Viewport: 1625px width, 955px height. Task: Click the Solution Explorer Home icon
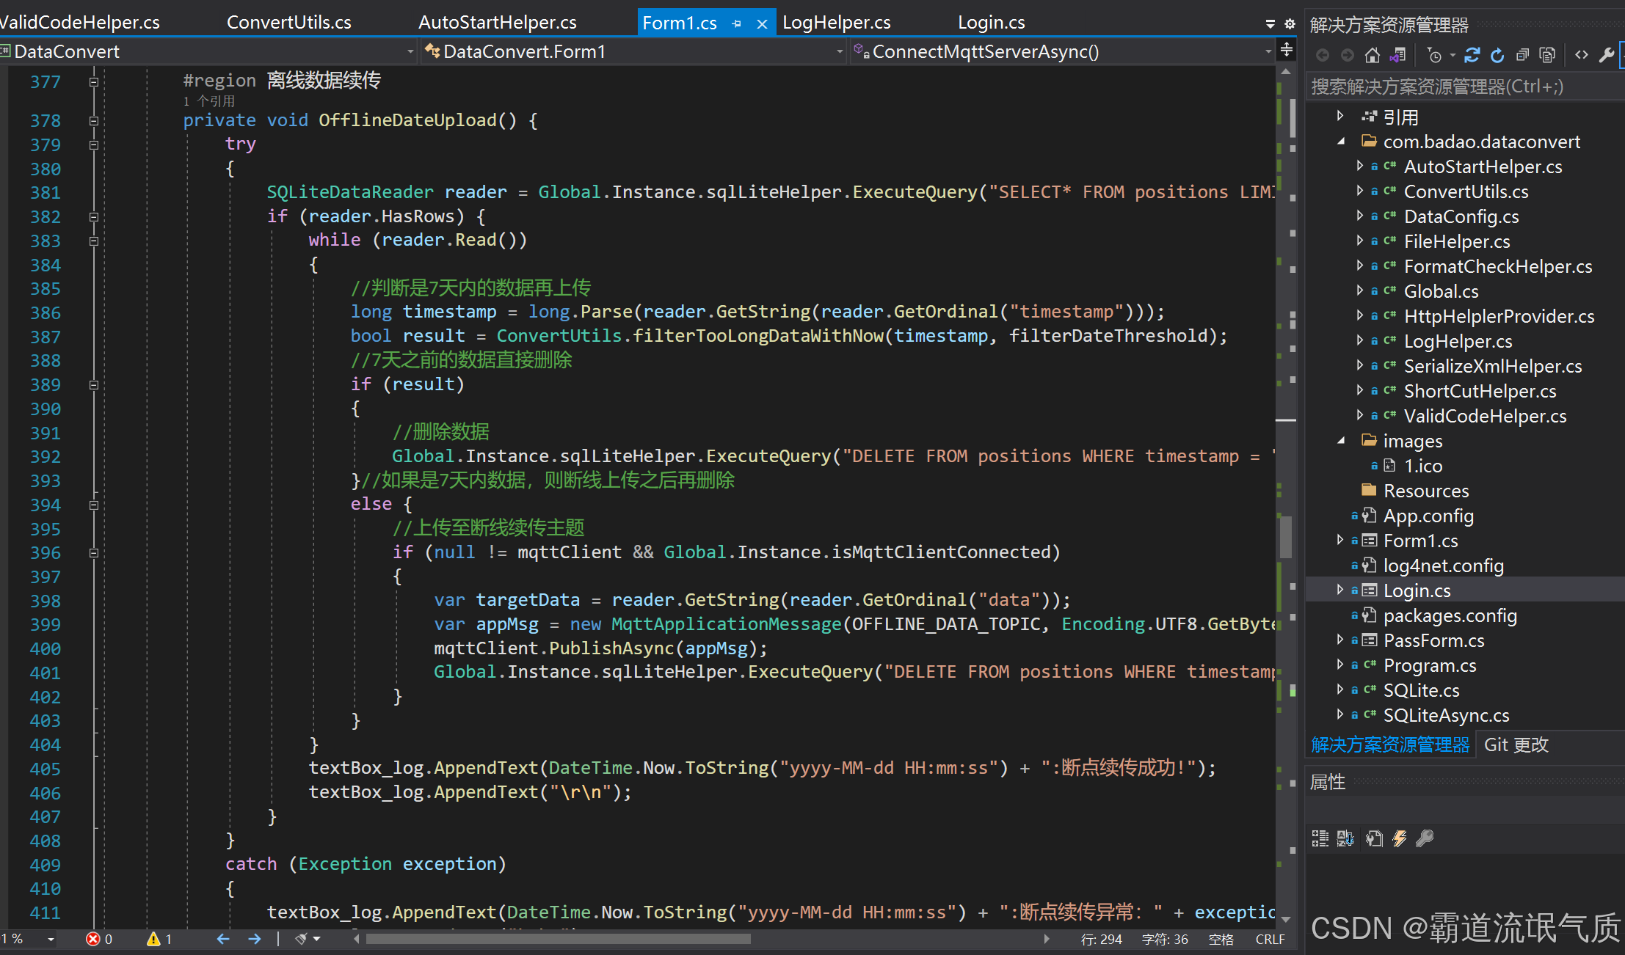[1372, 55]
